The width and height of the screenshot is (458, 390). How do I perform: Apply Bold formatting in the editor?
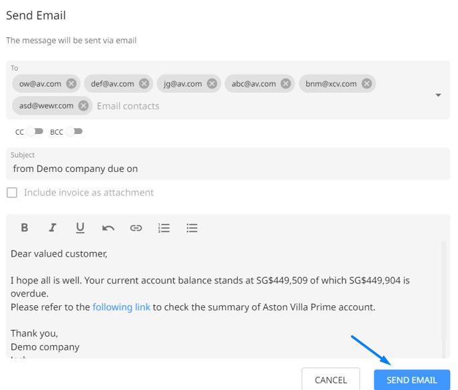(25, 227)
